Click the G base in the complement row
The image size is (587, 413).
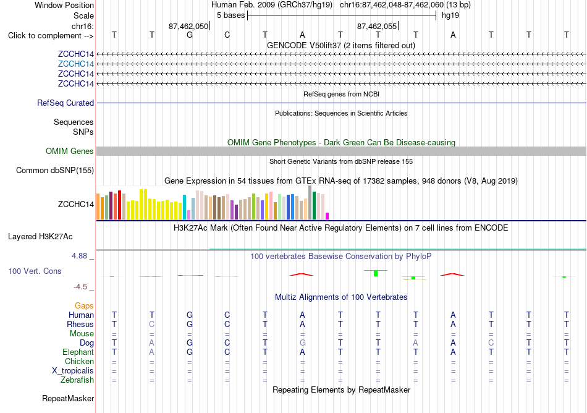(x=190, y=35)
